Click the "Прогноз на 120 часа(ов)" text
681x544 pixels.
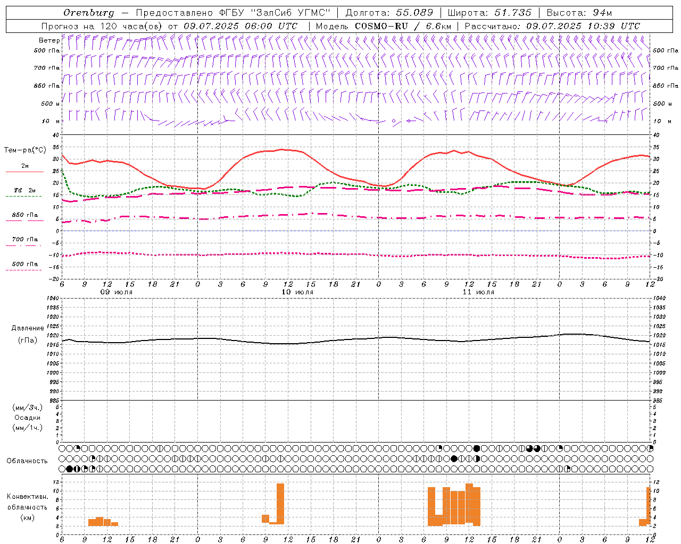[x=103, y=26]
